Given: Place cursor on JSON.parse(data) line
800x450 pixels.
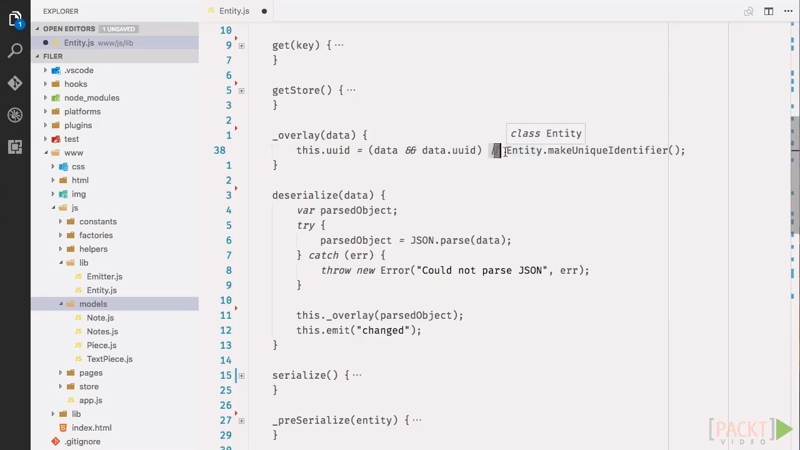Looking at the screenshot, I should tap(416, 240).
